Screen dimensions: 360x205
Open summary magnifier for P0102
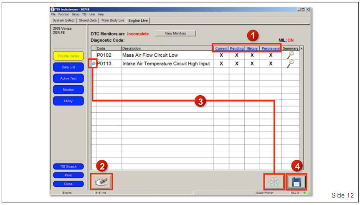click(290, 55)
